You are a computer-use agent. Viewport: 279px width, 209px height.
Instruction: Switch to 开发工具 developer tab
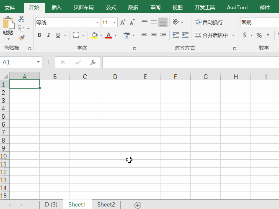204,8
